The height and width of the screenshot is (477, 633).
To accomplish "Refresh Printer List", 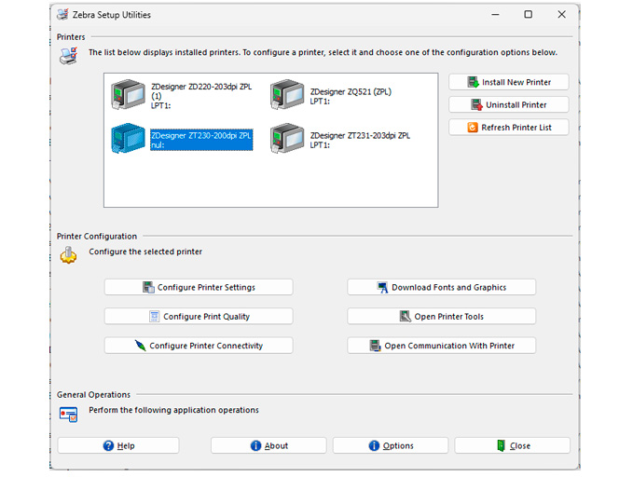I will pos(509,128).
